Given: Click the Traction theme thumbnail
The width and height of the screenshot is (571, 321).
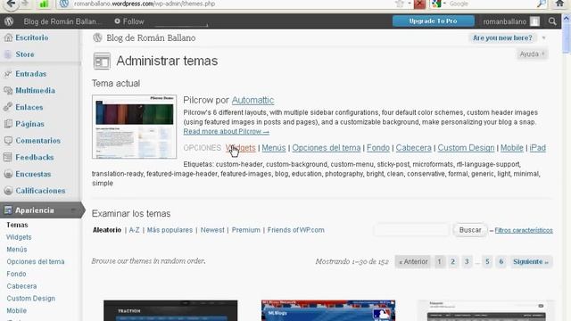Looking at the screenshot, I should (x=170, y=310).
